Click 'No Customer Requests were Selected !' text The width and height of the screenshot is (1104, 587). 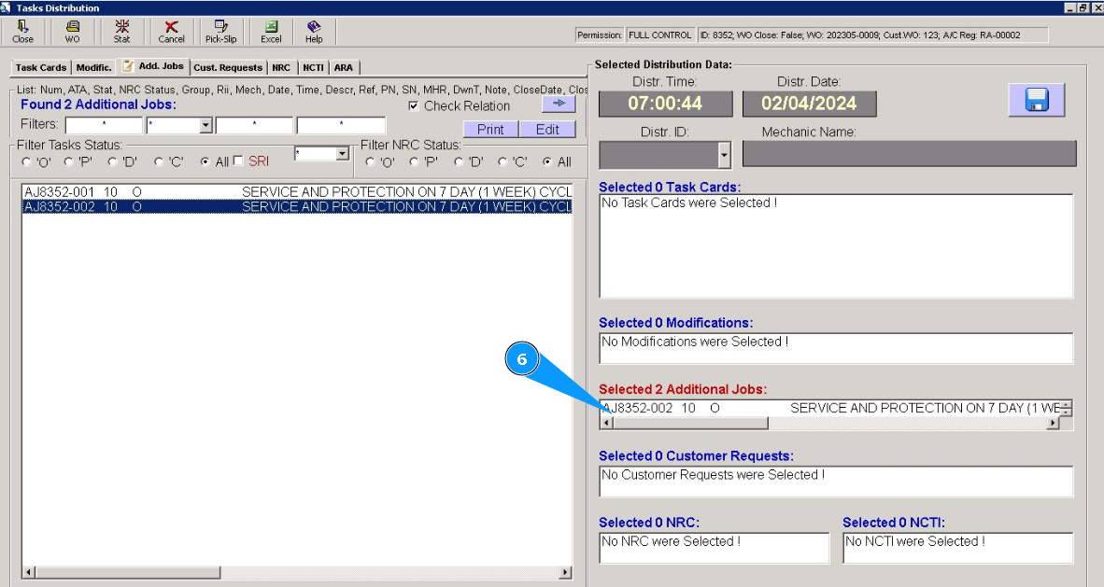click(x=714, y=474)
